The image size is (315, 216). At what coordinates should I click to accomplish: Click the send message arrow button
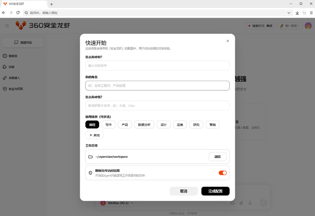coord(263,203)
